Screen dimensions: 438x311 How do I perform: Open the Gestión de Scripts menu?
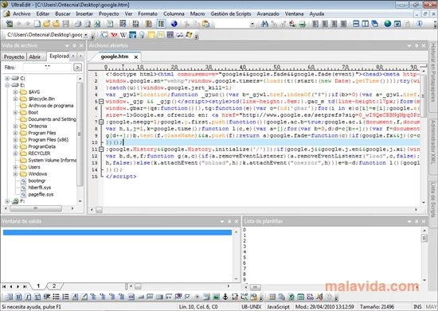tap(231, 14)
